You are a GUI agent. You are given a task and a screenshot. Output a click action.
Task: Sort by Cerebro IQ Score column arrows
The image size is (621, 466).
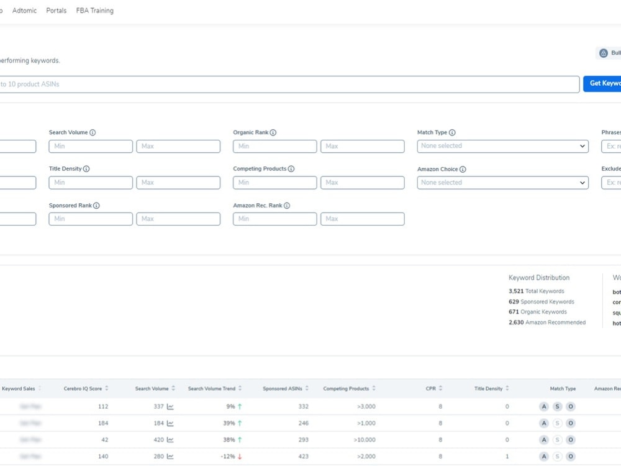click(x=107, y=388)
